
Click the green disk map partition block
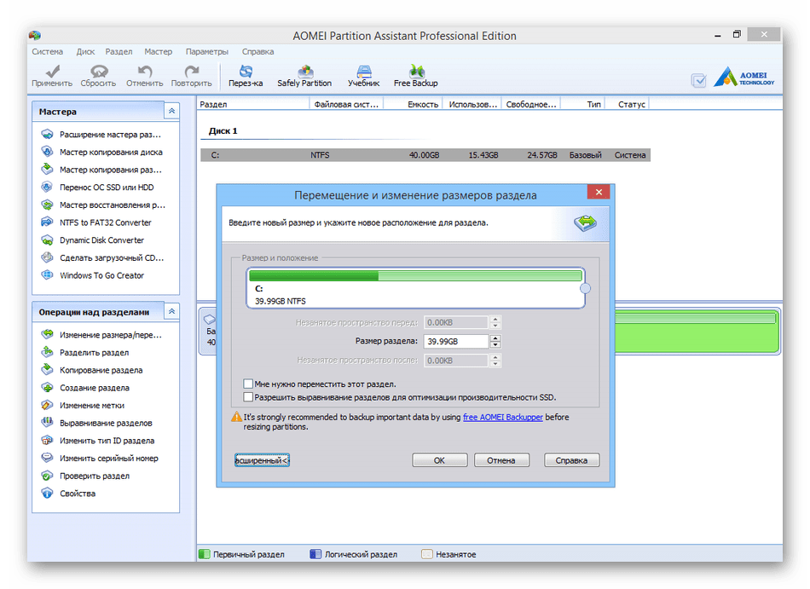[697, 331]
